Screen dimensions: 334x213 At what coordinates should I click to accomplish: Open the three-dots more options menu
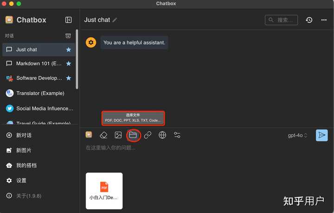pyautogui.click(x=324, y=20)
